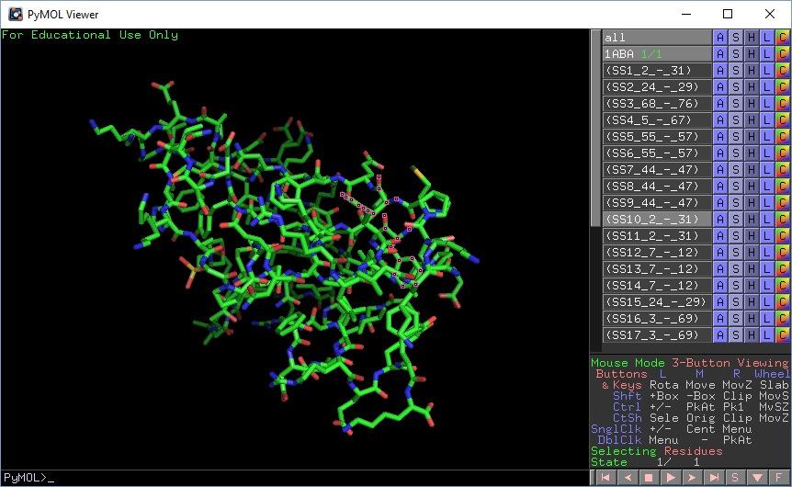Screen dimensions: 792x487
Task: Click Hide (H) button for SS12_7_-_12
Action: click(x=751, y=252)
